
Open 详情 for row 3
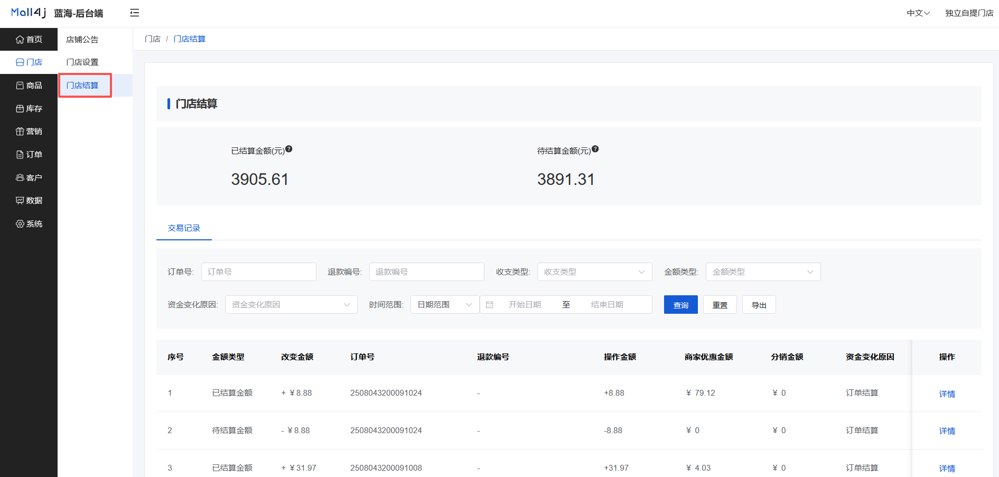947,469
